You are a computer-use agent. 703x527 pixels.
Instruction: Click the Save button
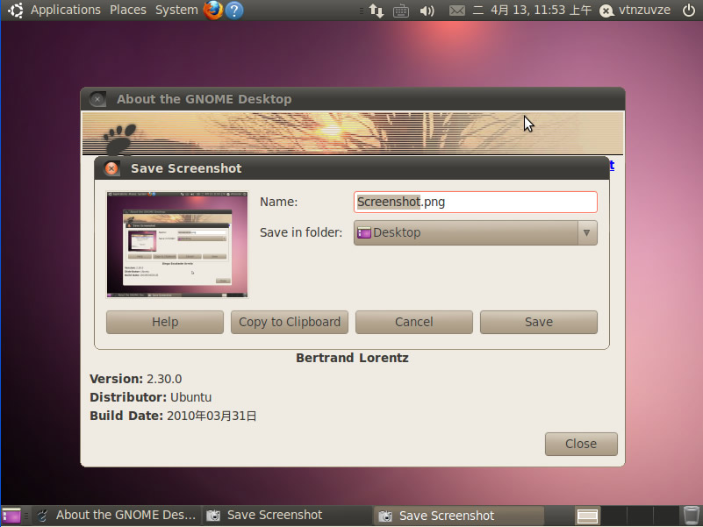click(x=539, y=322)
